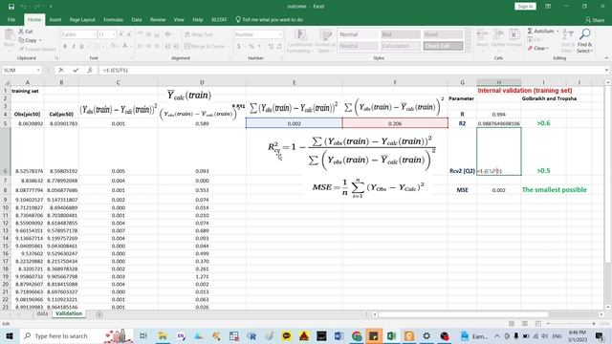612x344 pixels.
Task: Click the Percent Style icon
Action: [251, 47]
